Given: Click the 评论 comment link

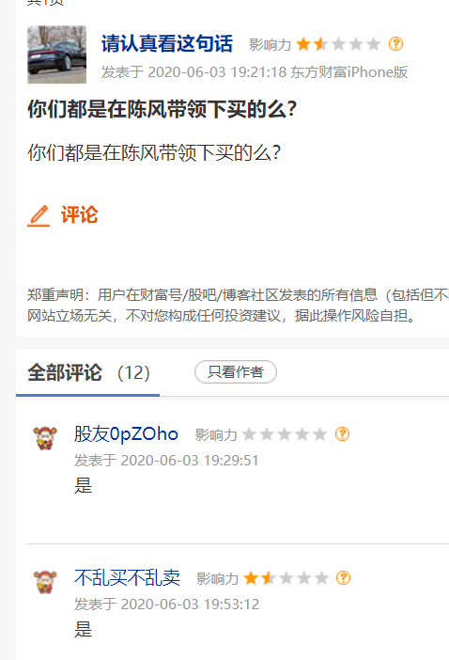Looking at the screenshot, I should (x=80, y=215).
